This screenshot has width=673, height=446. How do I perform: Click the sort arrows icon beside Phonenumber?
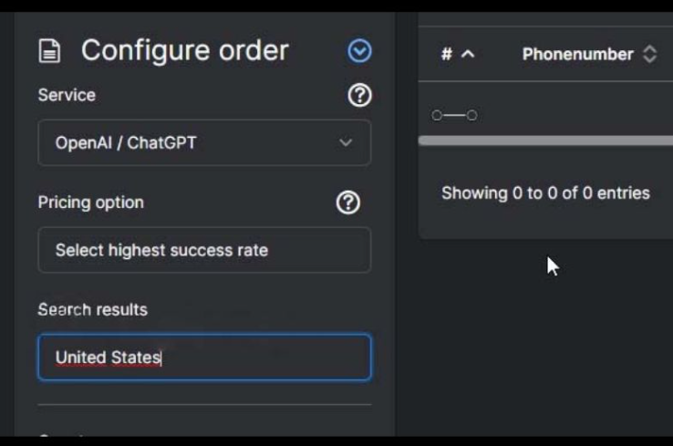pyautogui.click(x=649, y=55)
